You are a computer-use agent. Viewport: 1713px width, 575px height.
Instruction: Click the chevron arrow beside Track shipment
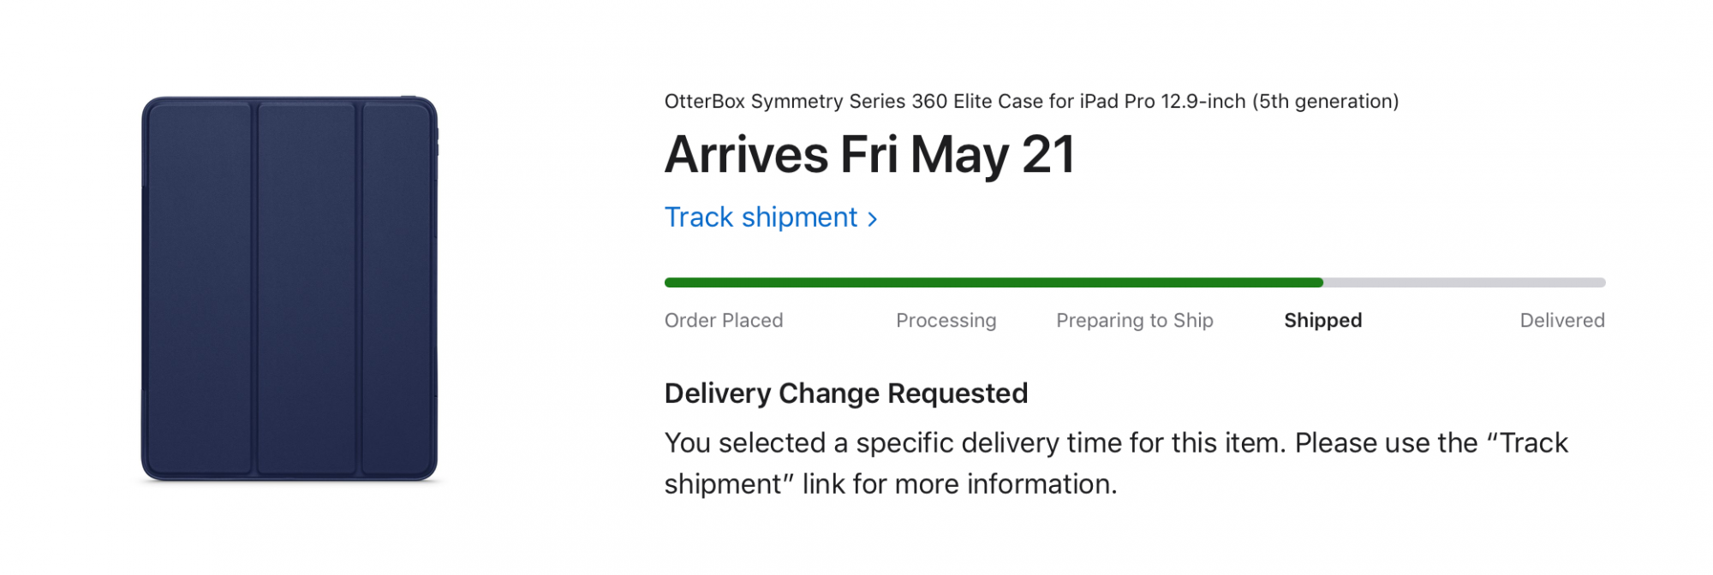[x=873, y=219]
